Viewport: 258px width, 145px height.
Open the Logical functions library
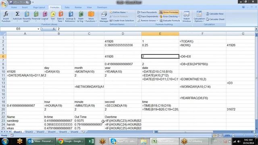(45, 17)
